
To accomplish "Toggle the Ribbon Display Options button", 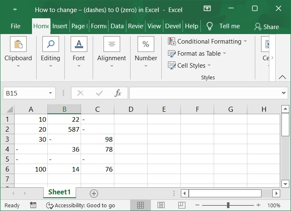I will pyautogui.click(x=207, y=9).
